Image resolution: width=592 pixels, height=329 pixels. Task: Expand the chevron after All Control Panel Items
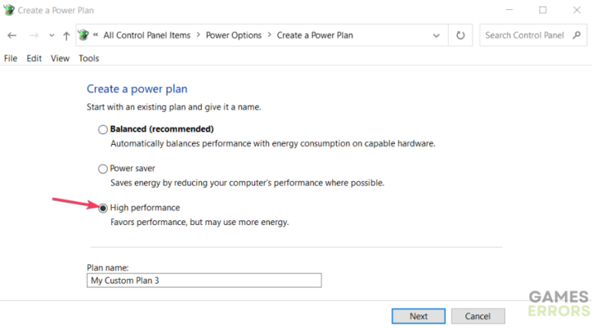pyautogui.click(x=198, y=35)
